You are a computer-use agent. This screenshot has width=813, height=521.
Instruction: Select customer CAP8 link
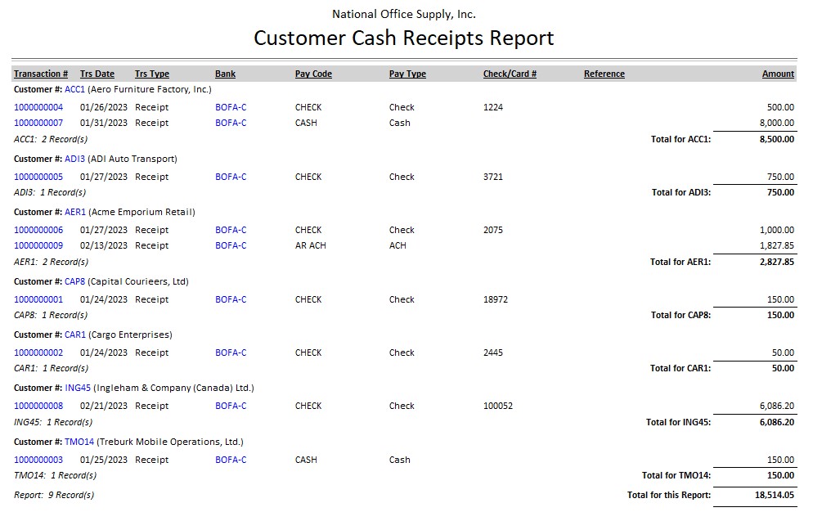pos(74,281)
